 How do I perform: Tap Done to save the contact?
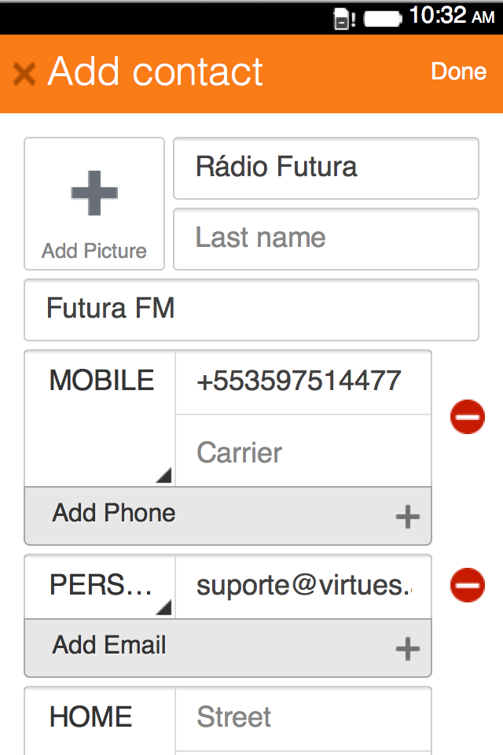click(x=458, y=72)
